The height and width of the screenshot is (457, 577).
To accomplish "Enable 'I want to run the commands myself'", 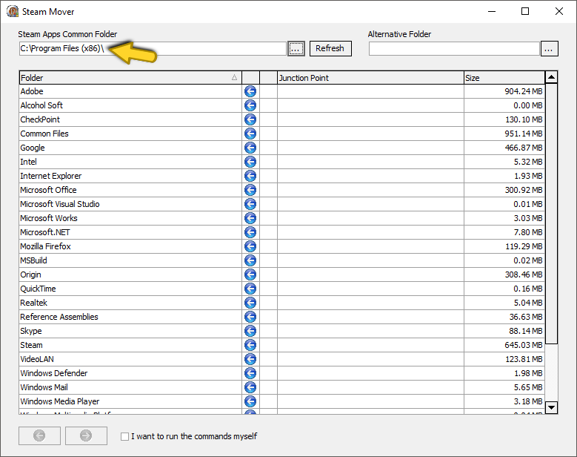I will click(x=124, y=436).
